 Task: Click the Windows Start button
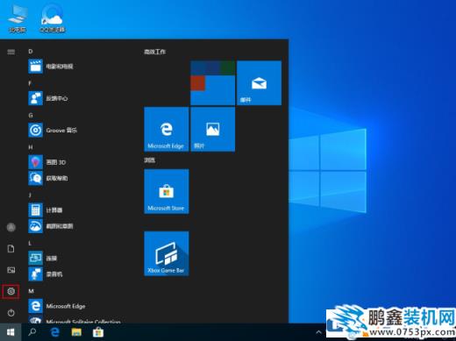[11, 332]
